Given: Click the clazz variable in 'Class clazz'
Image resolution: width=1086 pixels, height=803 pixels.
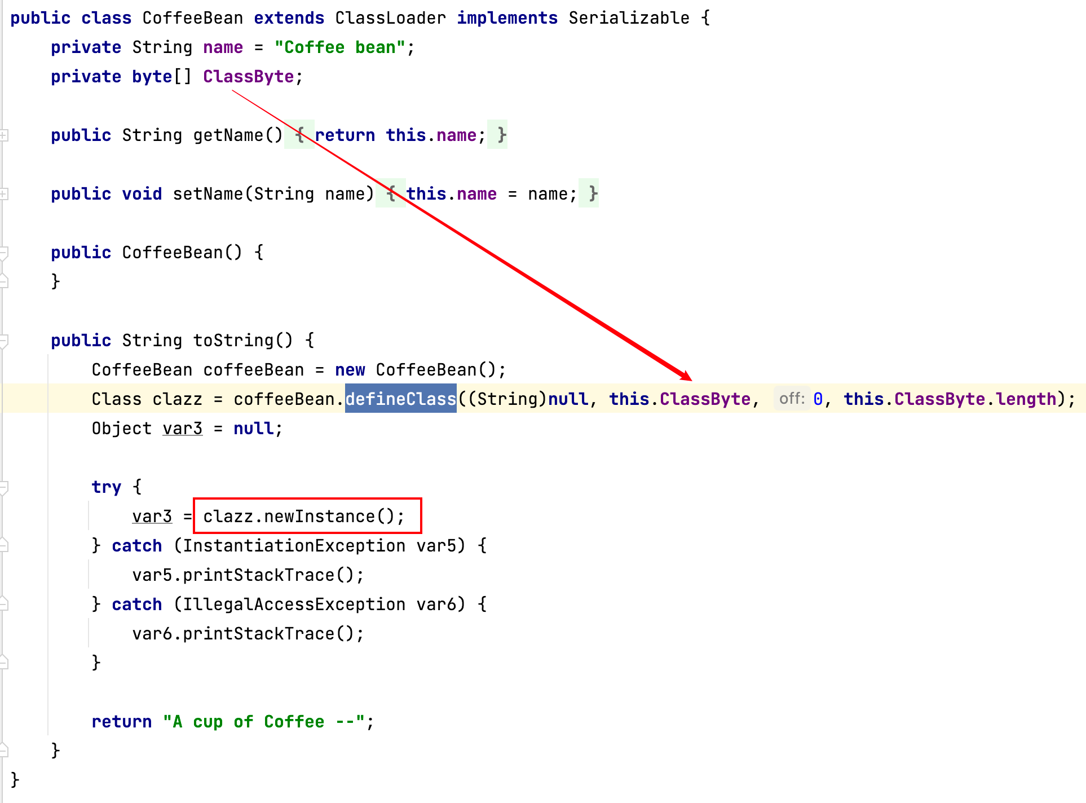Looking at the screenshot, I should pos(178,399).
